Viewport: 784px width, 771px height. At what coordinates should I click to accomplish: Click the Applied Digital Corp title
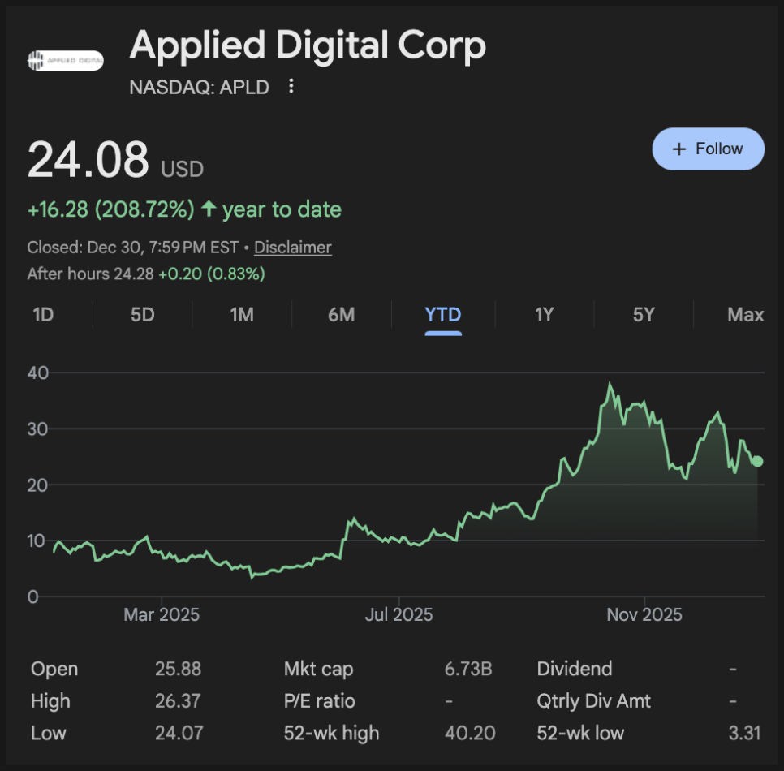(308, 45)
